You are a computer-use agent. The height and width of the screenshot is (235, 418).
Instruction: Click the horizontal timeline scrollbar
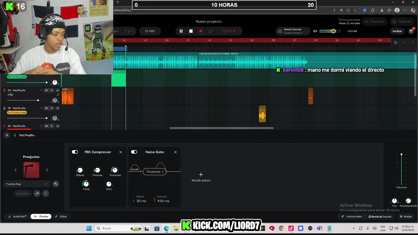(x=221, y=128)
